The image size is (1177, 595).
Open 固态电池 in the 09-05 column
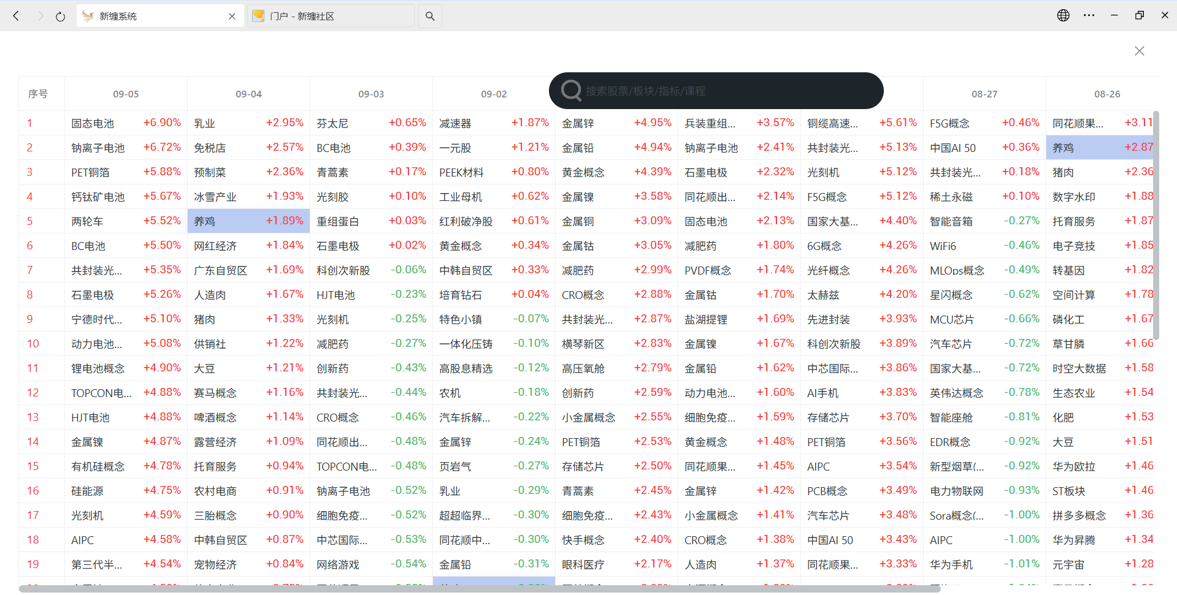pos(93,124)
